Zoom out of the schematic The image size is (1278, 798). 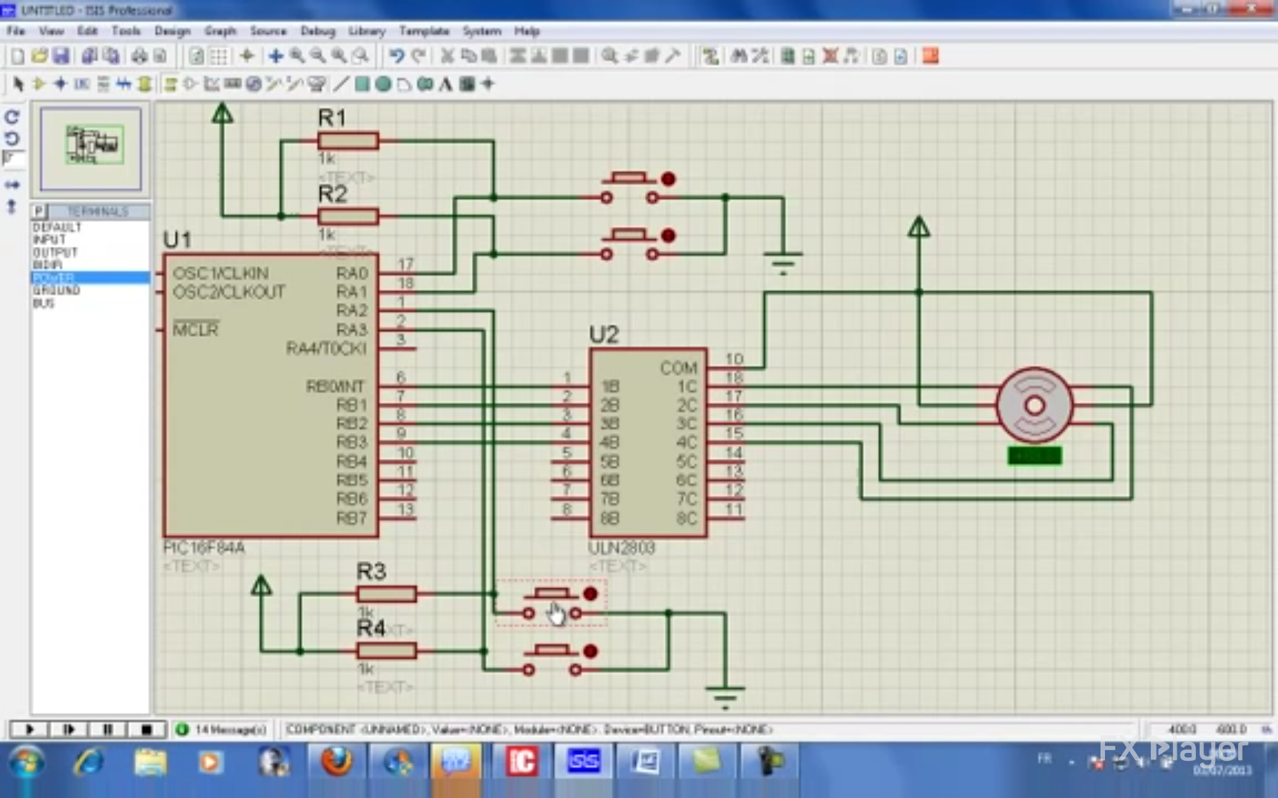tap(317, 56)
